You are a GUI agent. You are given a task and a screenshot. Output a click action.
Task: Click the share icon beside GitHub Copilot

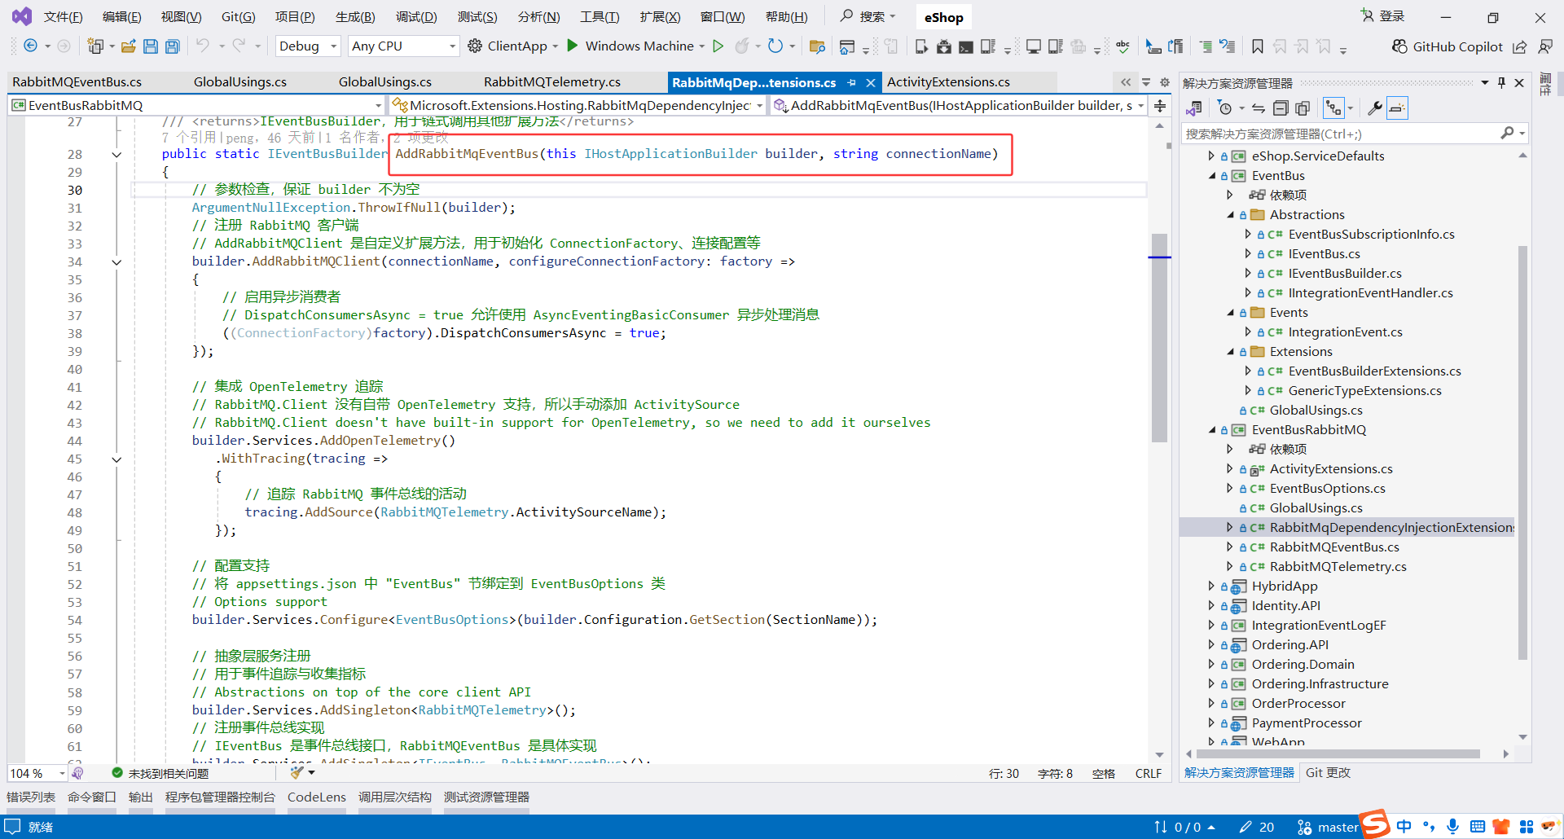tap(1519, 47)
